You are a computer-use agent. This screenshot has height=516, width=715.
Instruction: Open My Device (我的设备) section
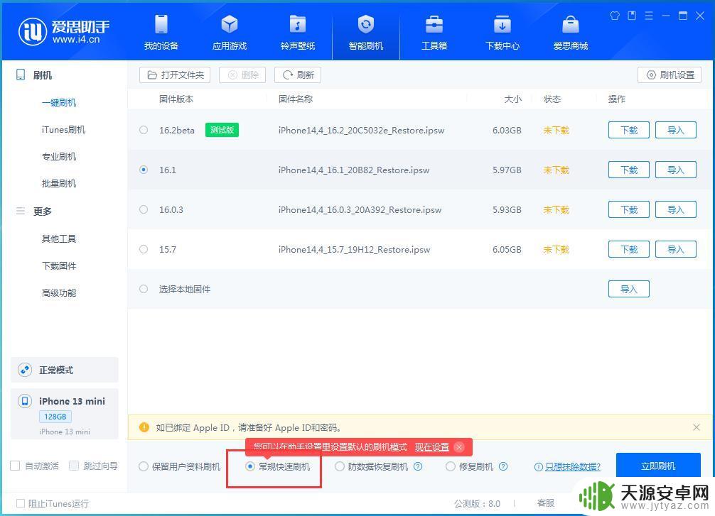coord(161,33)
